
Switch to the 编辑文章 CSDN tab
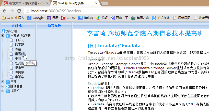(x=25, y=3)
